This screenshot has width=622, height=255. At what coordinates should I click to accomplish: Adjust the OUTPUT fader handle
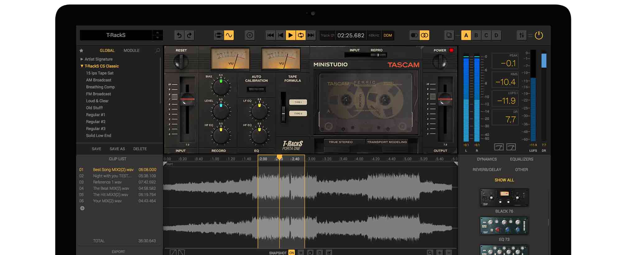pos(445,99)
